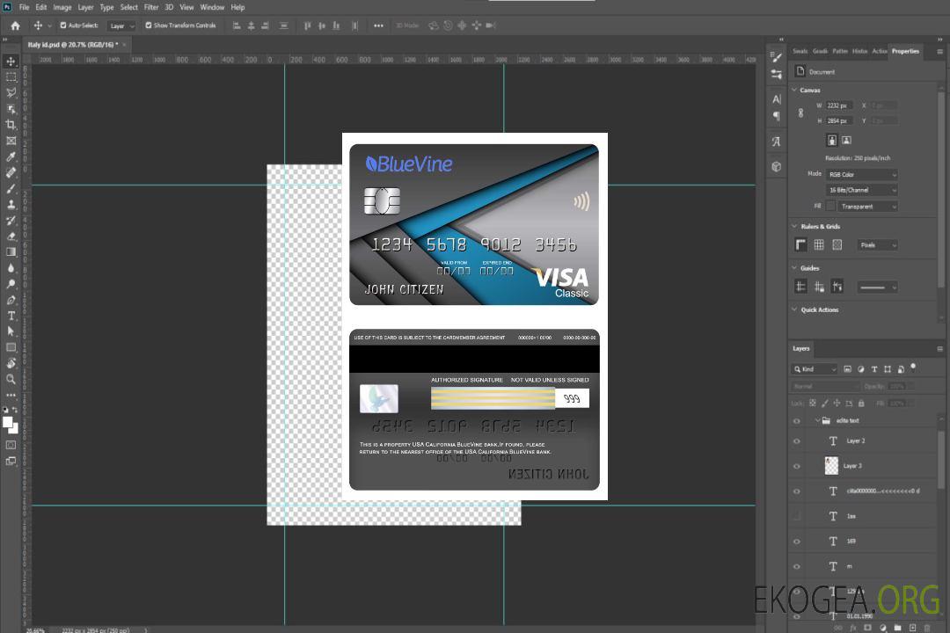The height and width of the screenshot is (633, 950).
Task: Hide Layer 2 visibility eye
Action: (797, 441)
